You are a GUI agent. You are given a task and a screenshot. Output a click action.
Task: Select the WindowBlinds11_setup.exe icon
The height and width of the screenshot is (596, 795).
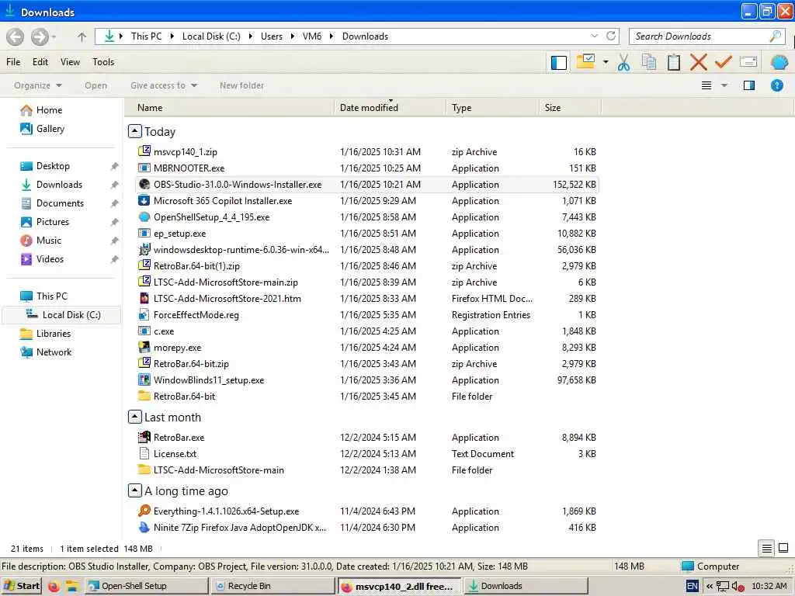click(144, 379)
